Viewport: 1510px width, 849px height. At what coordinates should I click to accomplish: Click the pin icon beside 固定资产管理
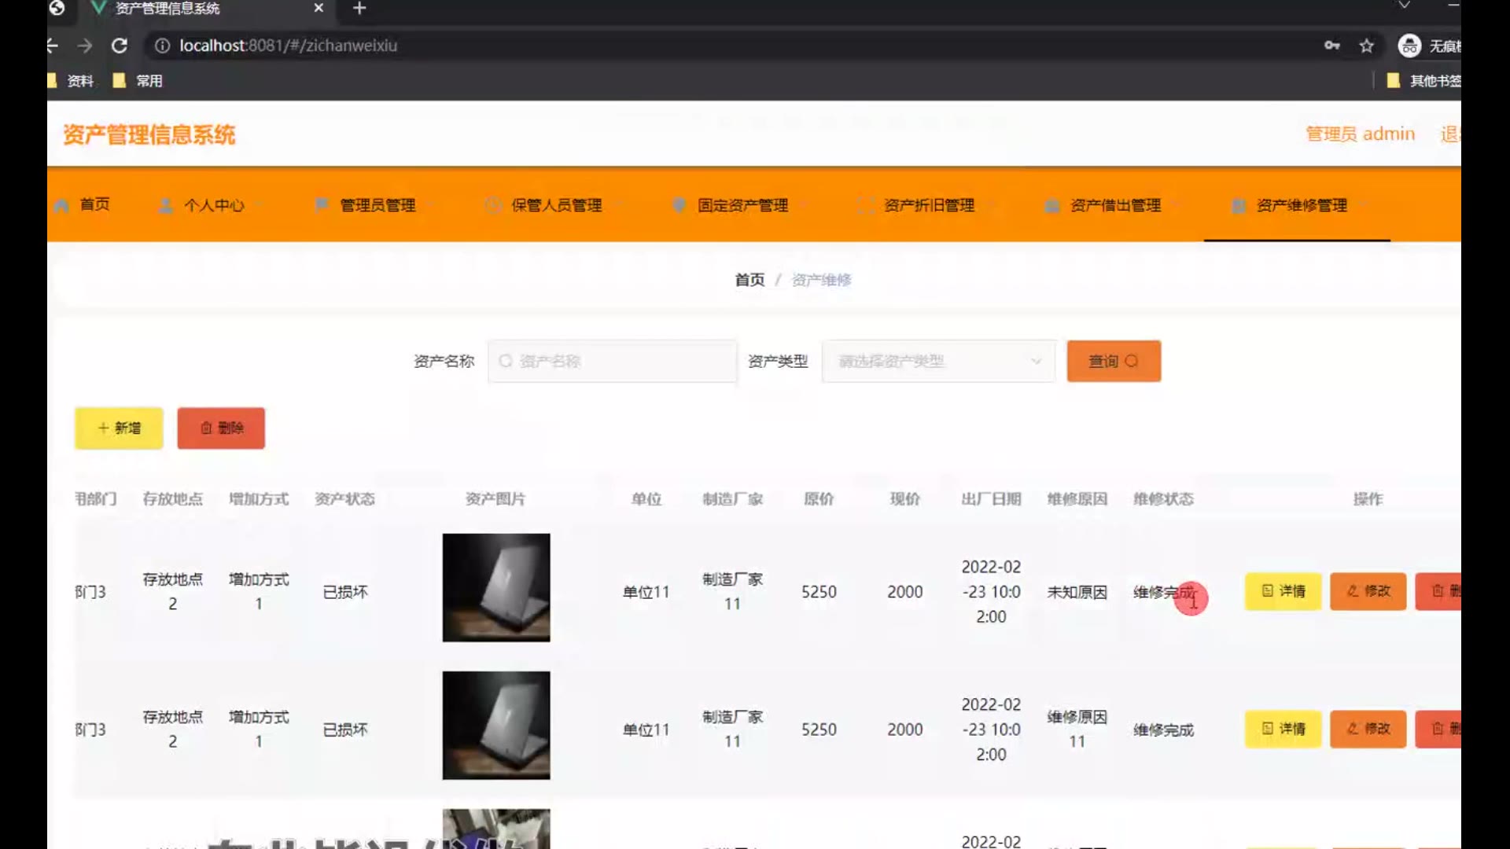click(679, 205)
